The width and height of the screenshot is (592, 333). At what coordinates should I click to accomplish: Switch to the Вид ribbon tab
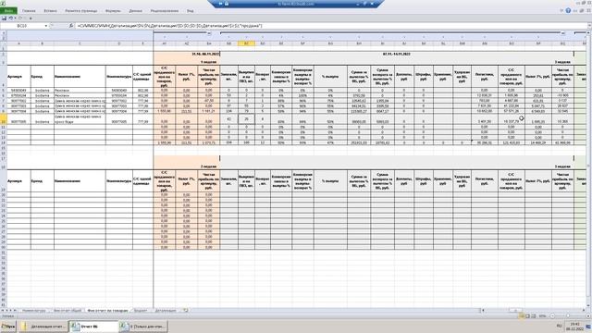point(190,11)
